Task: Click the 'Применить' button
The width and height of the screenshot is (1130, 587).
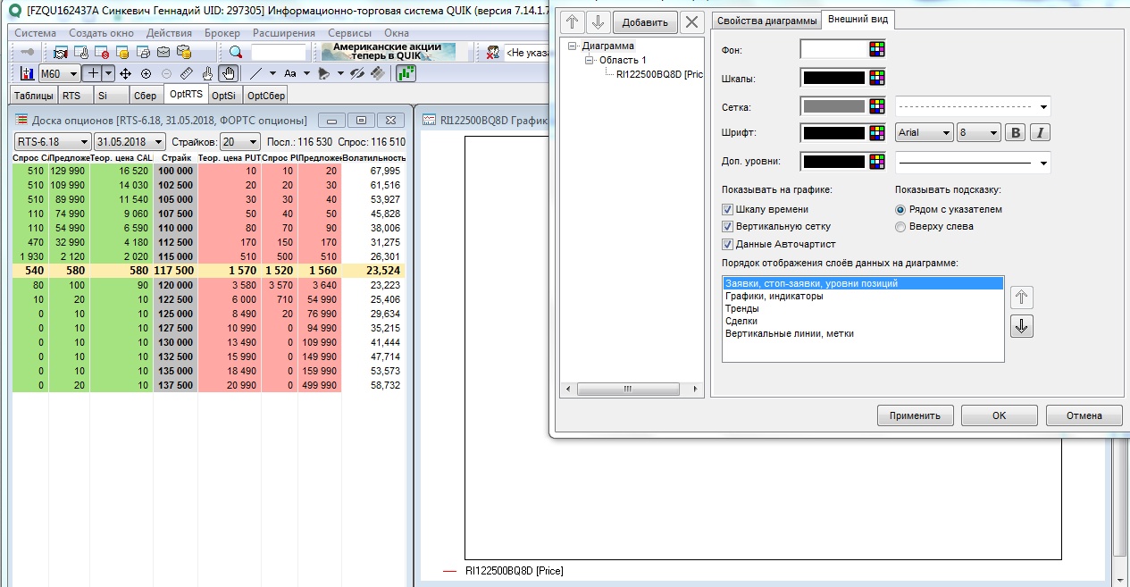Action: pos(916,415)
